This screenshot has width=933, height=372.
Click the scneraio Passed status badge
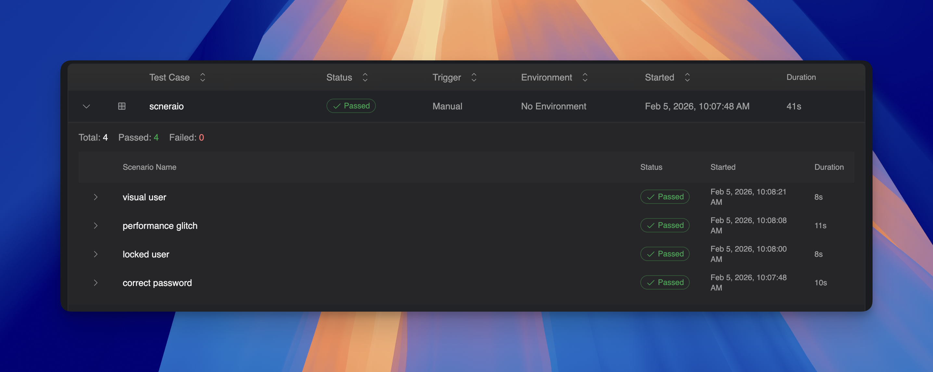point(351,106)
